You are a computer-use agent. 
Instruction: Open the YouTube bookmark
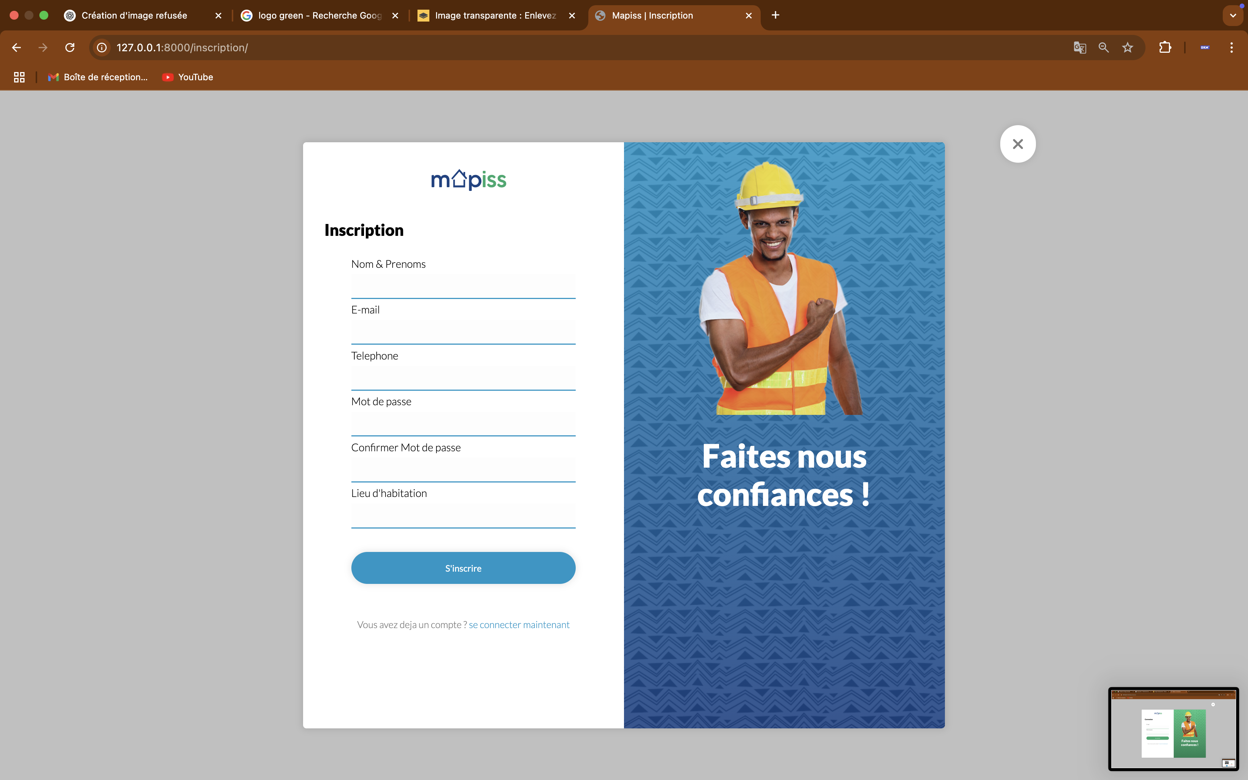click(188, 77)
